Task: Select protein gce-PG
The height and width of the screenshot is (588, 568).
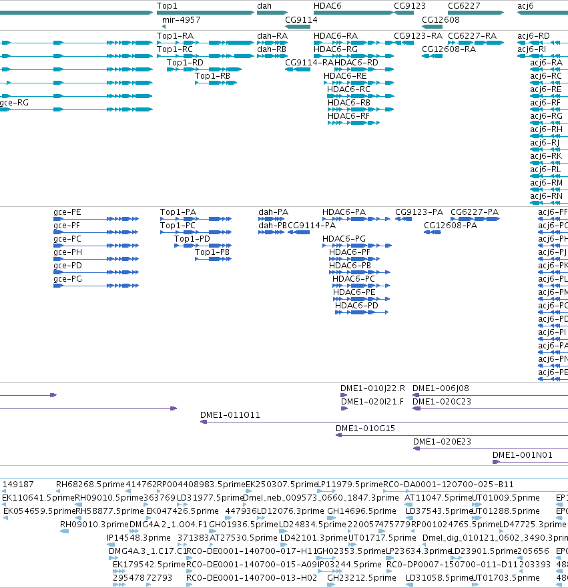Action: (96, 286)
